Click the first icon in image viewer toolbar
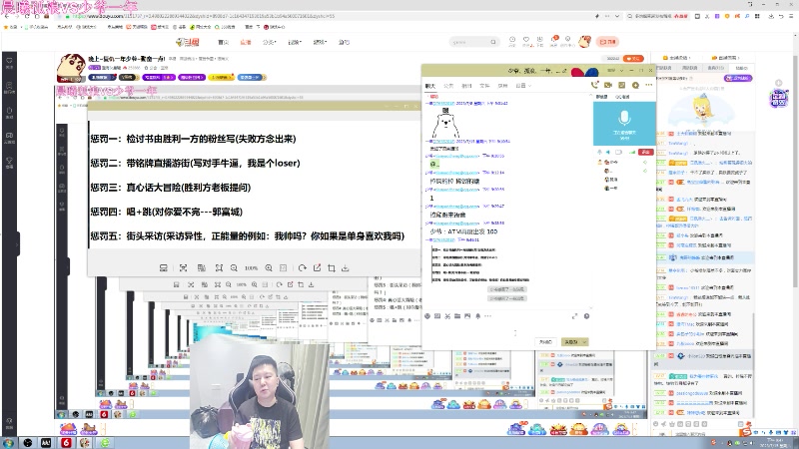The width and height of the screenshot is (799, 449). point(164,267)
